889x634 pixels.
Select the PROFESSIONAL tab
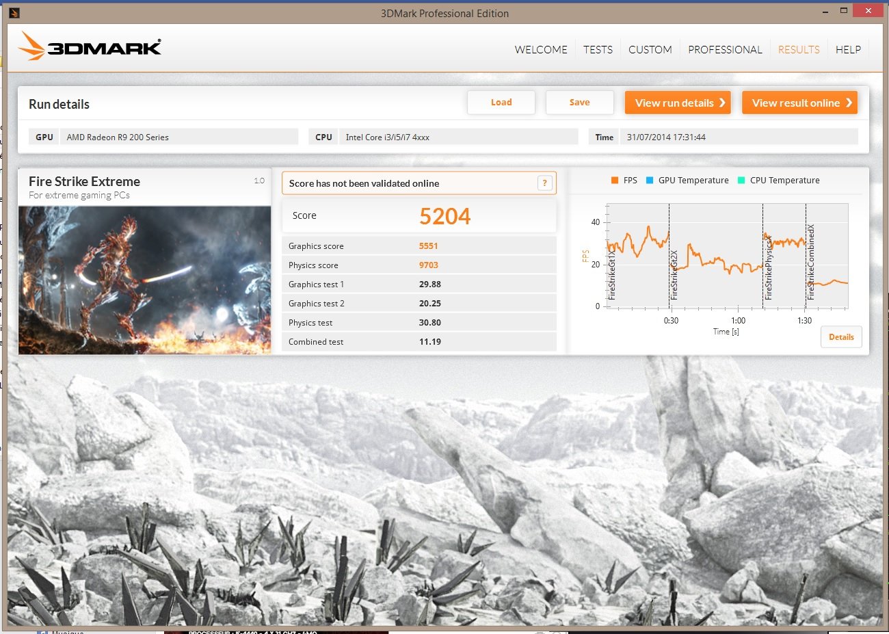point(725,49)
